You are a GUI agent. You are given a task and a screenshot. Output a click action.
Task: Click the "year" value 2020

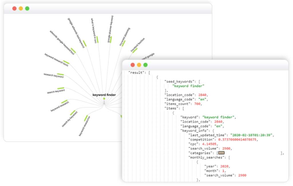coord(224,166)
